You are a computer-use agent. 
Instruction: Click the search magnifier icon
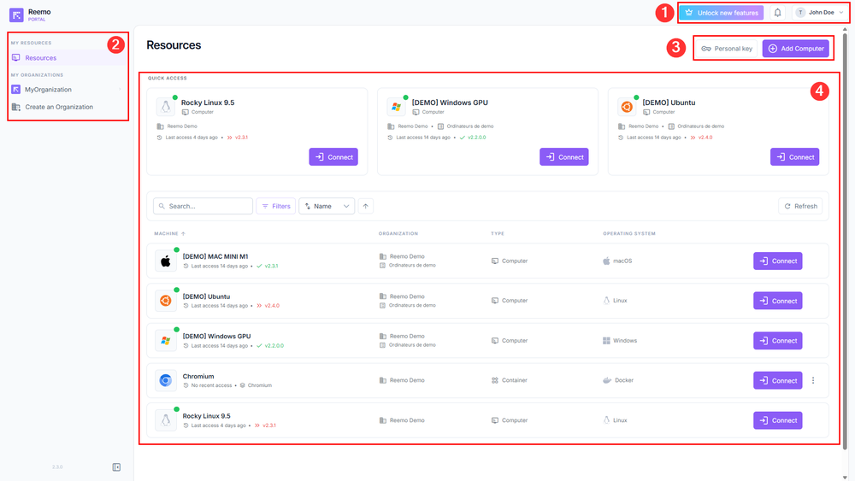(162, 207)
